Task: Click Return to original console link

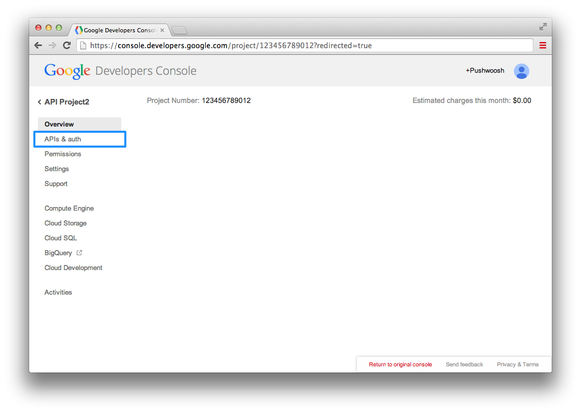Action: pos(400,364)
